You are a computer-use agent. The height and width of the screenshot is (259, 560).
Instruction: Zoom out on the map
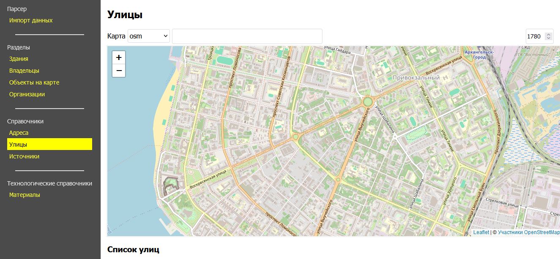pyautogui.click(x=119, y=71)
